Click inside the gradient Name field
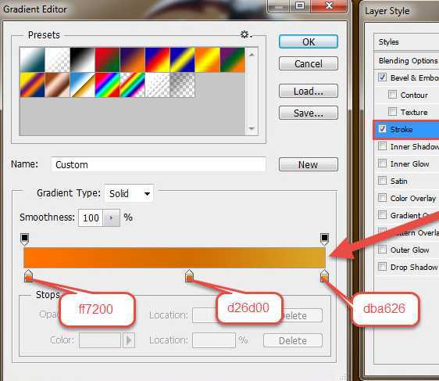The height and width of the screenshot is (381, 439). pos(159,164)
